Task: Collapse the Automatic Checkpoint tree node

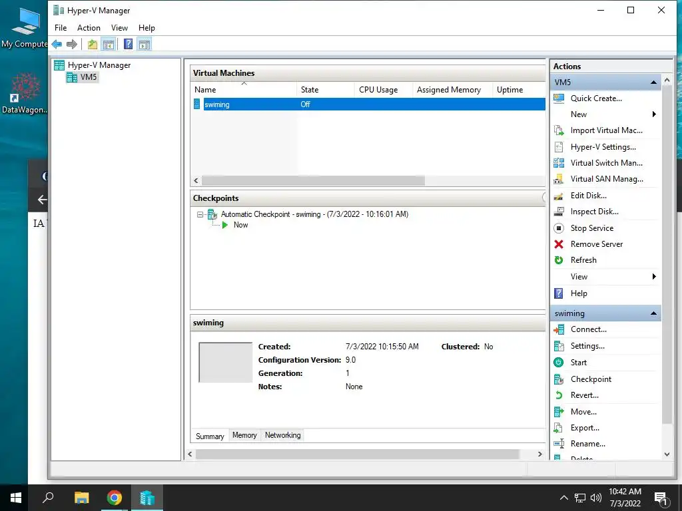Action: tap(200, 214)
